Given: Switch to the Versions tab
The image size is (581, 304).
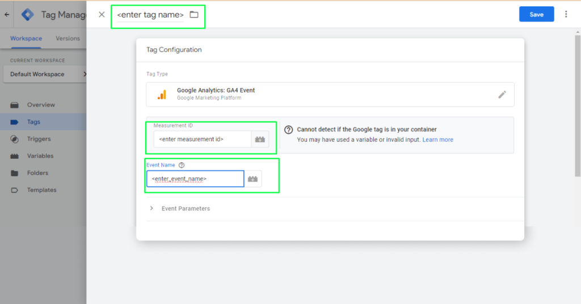Looking at the screenshot, I should 68,39.
